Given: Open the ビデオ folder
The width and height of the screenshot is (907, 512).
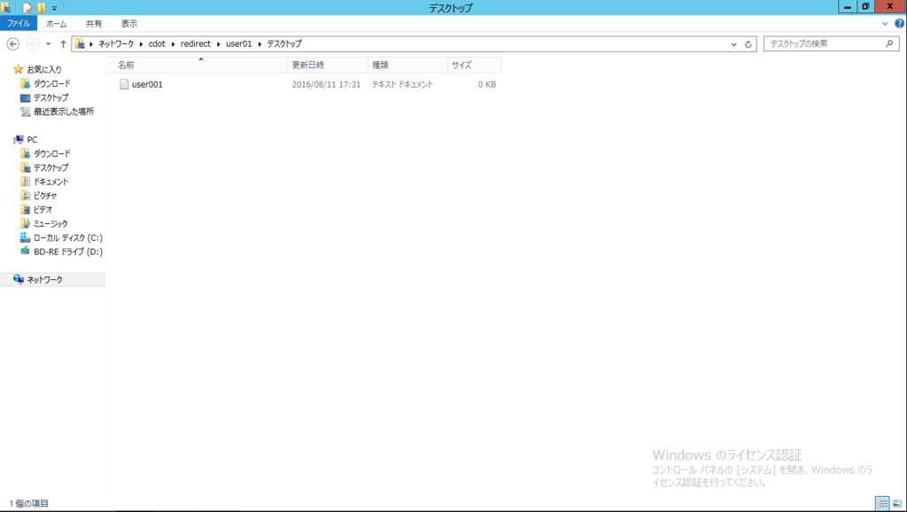Looking at the screenshot, I should [43, 209].
